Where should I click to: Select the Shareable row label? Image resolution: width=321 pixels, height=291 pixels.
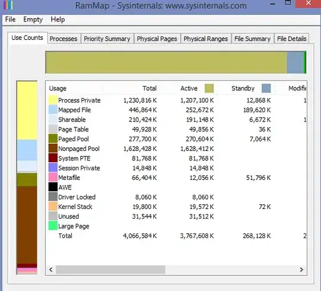tap(72, 119)
